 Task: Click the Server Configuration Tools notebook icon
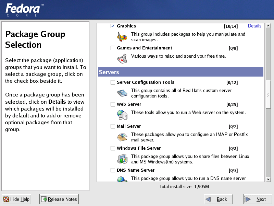click(122, 93)
